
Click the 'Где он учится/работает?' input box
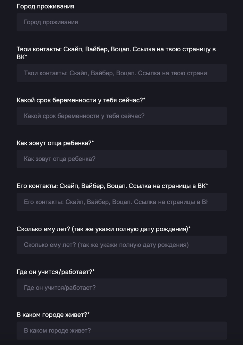(x=121, y=288)
